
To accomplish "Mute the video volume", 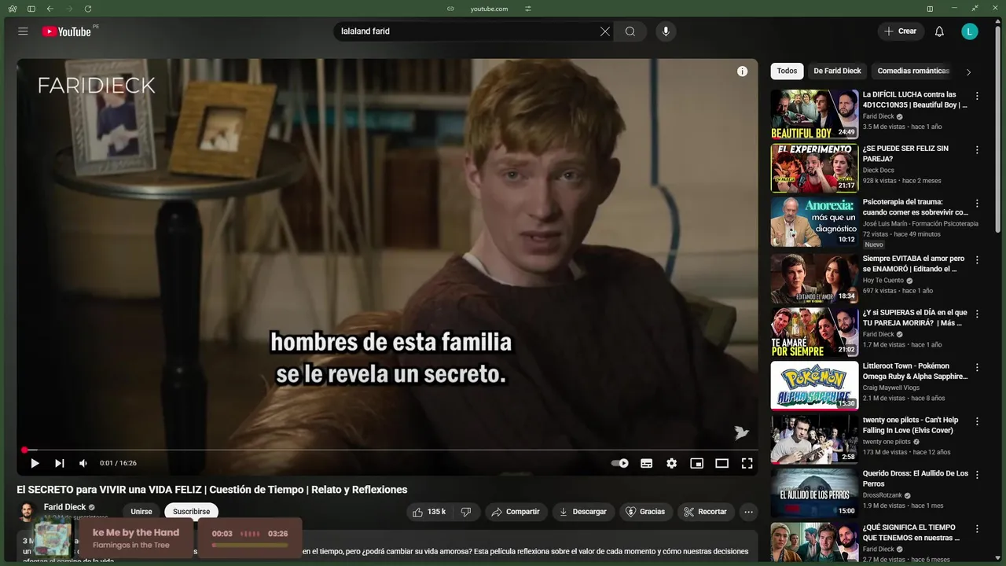I will coord(83,464).
